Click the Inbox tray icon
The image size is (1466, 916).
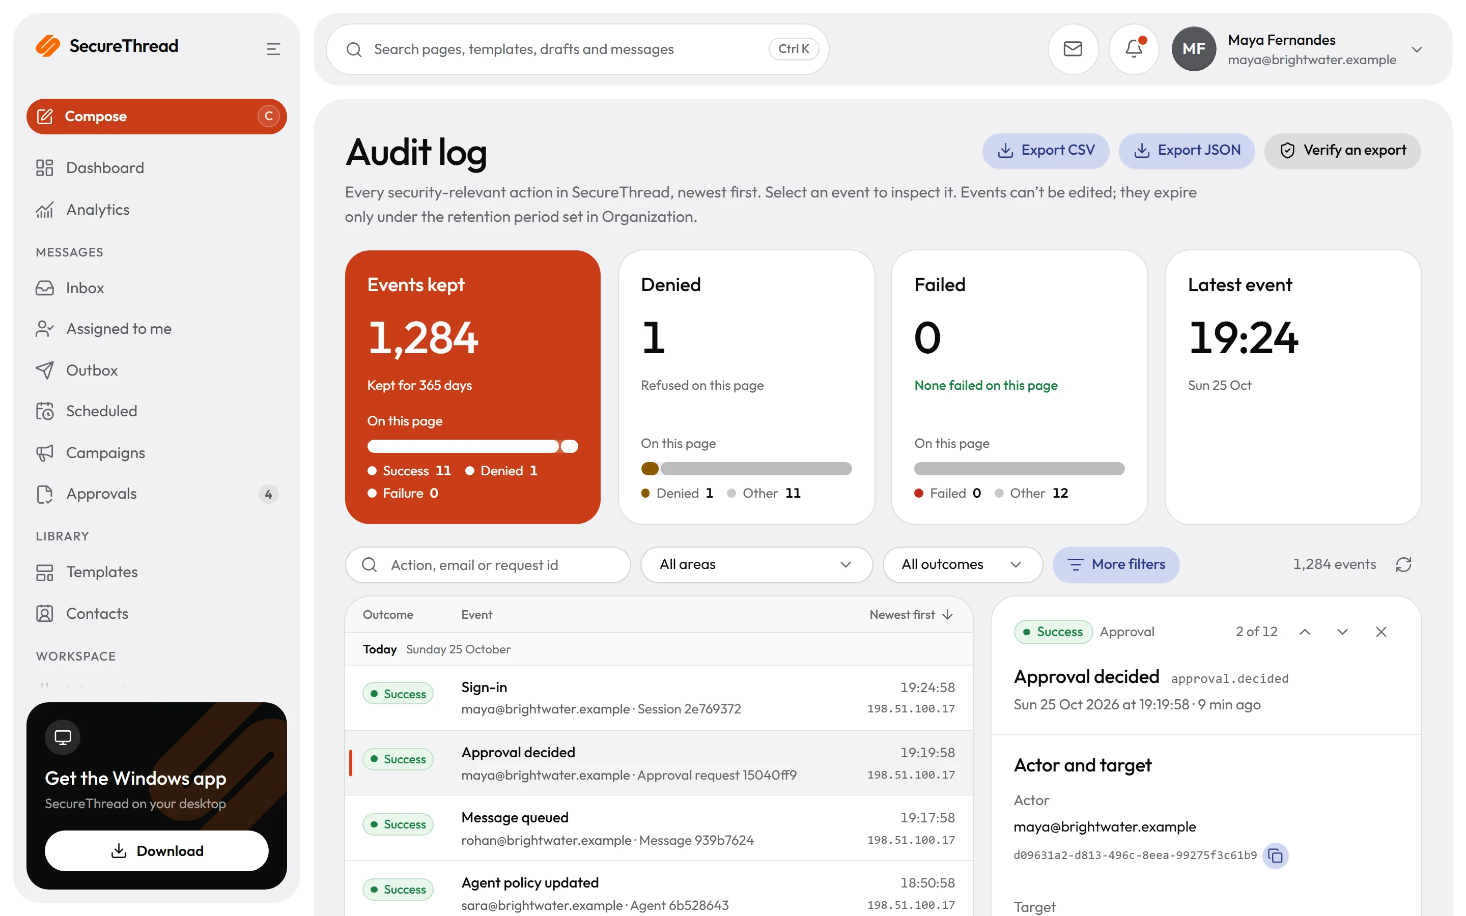[44, 288]
